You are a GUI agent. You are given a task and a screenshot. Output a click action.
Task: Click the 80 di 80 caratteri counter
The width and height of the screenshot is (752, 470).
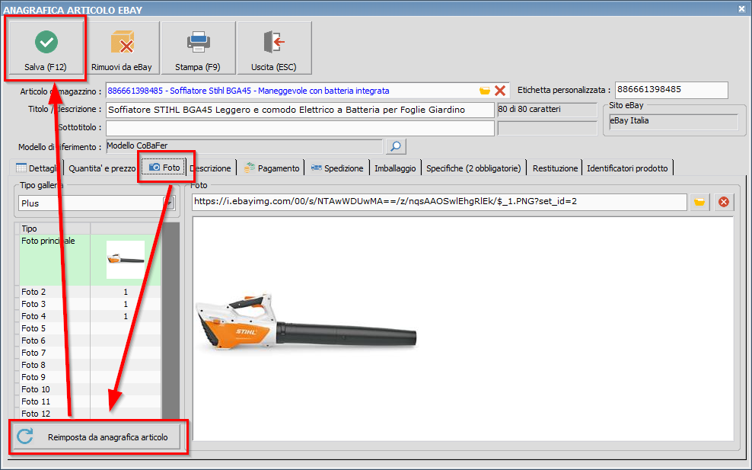point(546,110)
